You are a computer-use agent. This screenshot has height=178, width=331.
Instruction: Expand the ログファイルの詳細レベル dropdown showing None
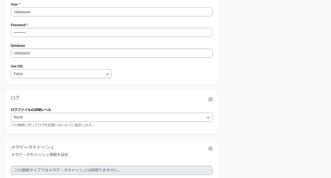111,117
